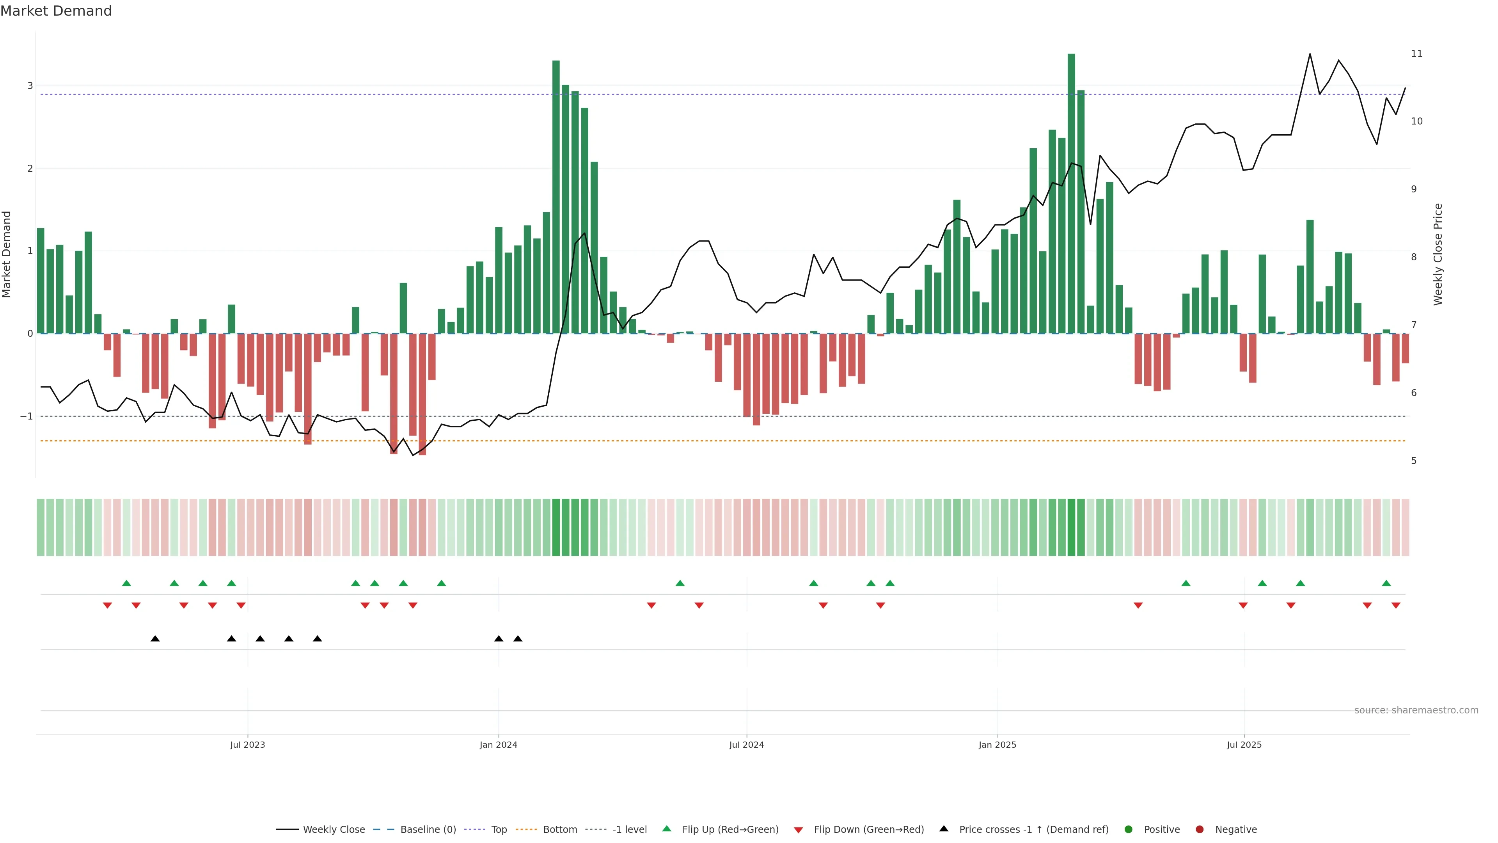Click the darkest green heatmap cell near Jan 2024

(556, 527)
